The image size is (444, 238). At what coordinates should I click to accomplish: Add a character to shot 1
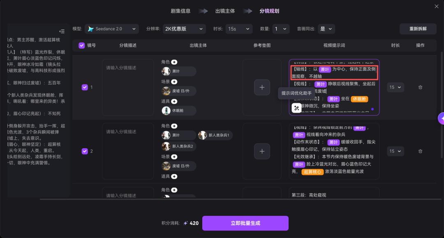174,62
